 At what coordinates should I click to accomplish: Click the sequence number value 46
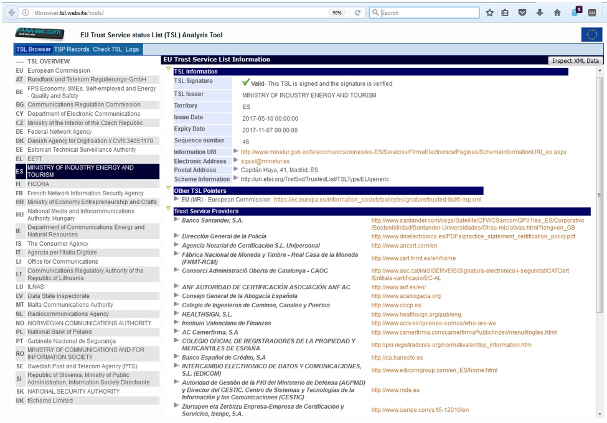click(x=246, y=142)
